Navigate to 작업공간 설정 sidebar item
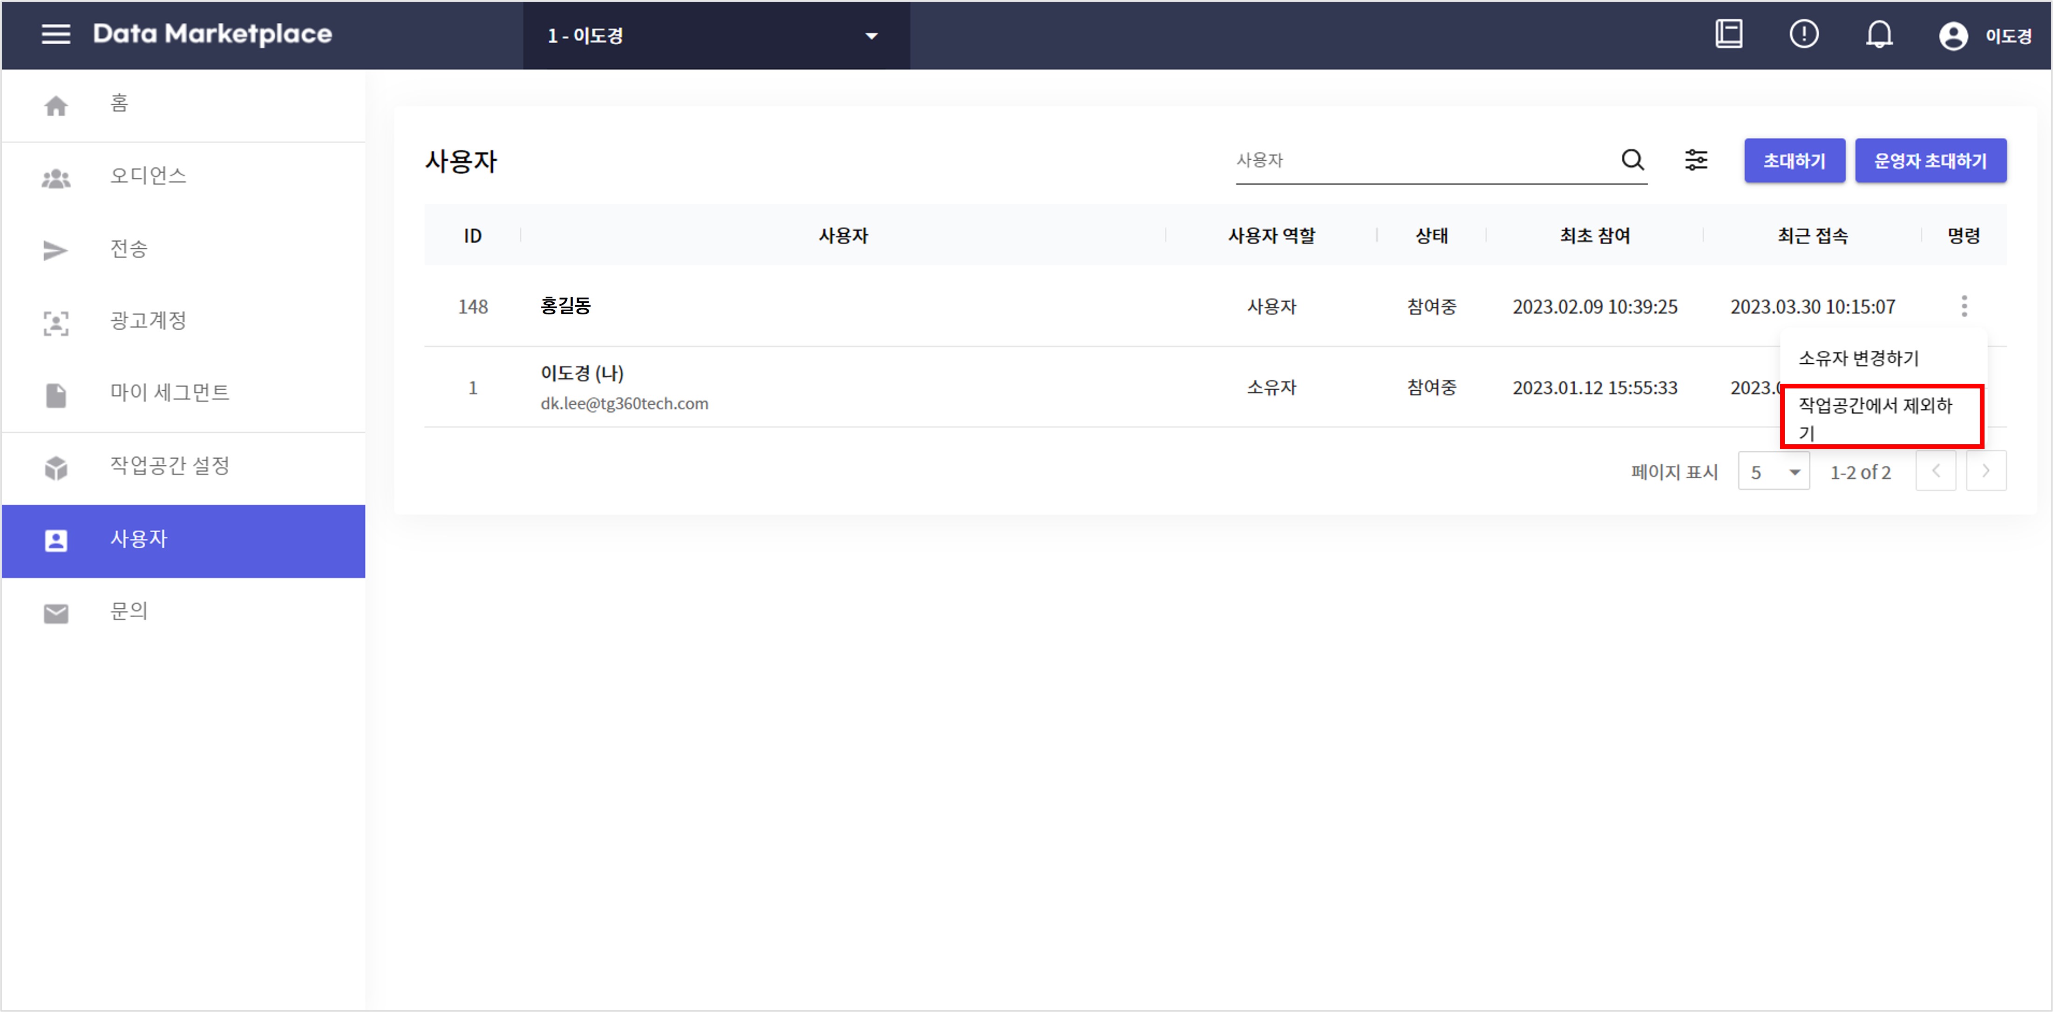 click(x=169, y=466)
